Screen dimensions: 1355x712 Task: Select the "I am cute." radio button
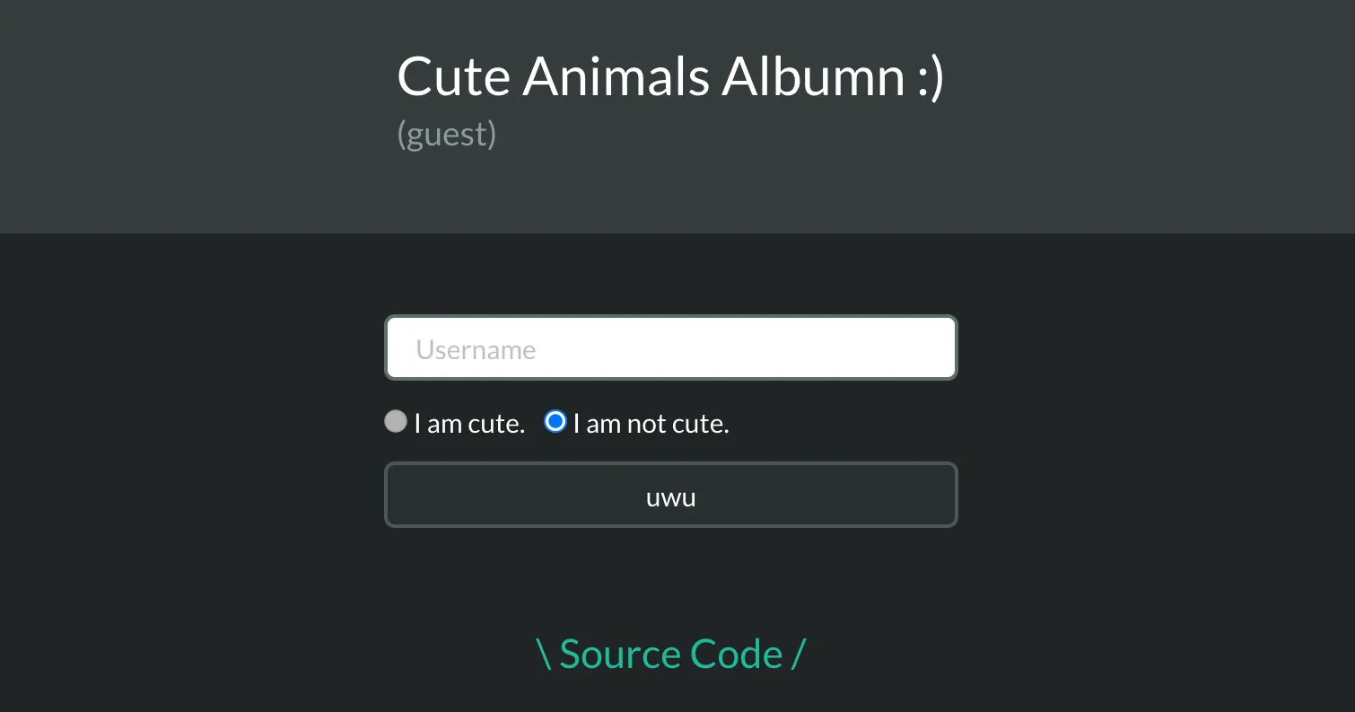click(396, 421)
